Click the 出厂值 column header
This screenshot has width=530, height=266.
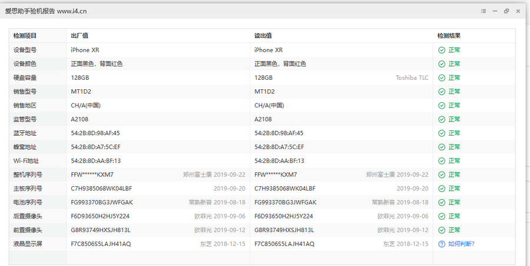[x=79, y=36]
